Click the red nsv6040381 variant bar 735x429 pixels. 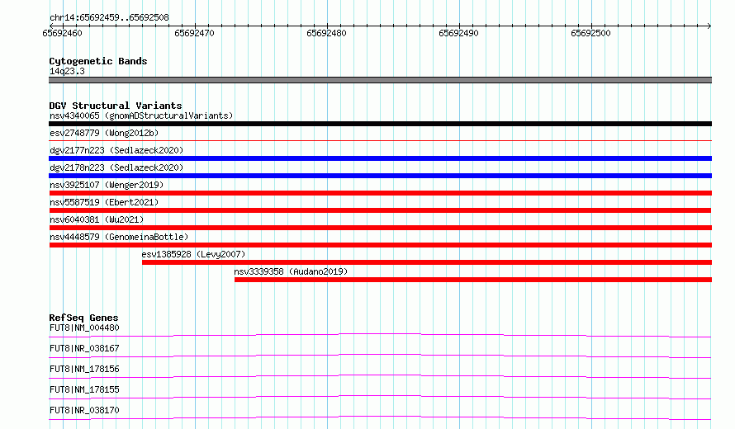tap(380, 228)
